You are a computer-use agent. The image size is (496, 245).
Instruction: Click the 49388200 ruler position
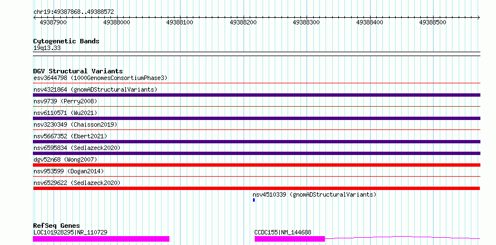[x=243, y=22]
